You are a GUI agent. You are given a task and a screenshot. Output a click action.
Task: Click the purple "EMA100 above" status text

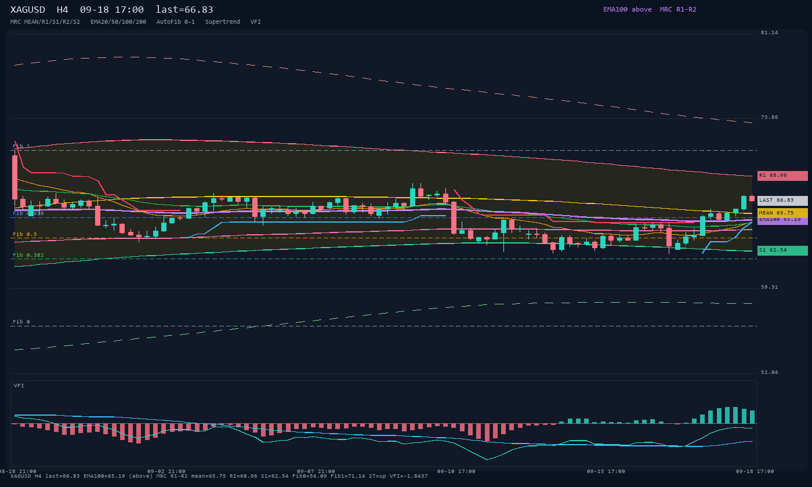coord(627,9)
